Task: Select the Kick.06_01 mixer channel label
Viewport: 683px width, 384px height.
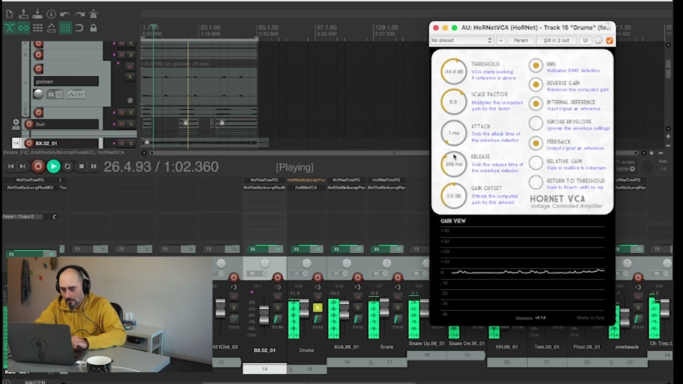Action: [346, 347]
